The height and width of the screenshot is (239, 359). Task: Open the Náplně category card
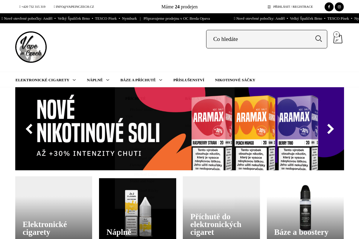tap(138, 209)
